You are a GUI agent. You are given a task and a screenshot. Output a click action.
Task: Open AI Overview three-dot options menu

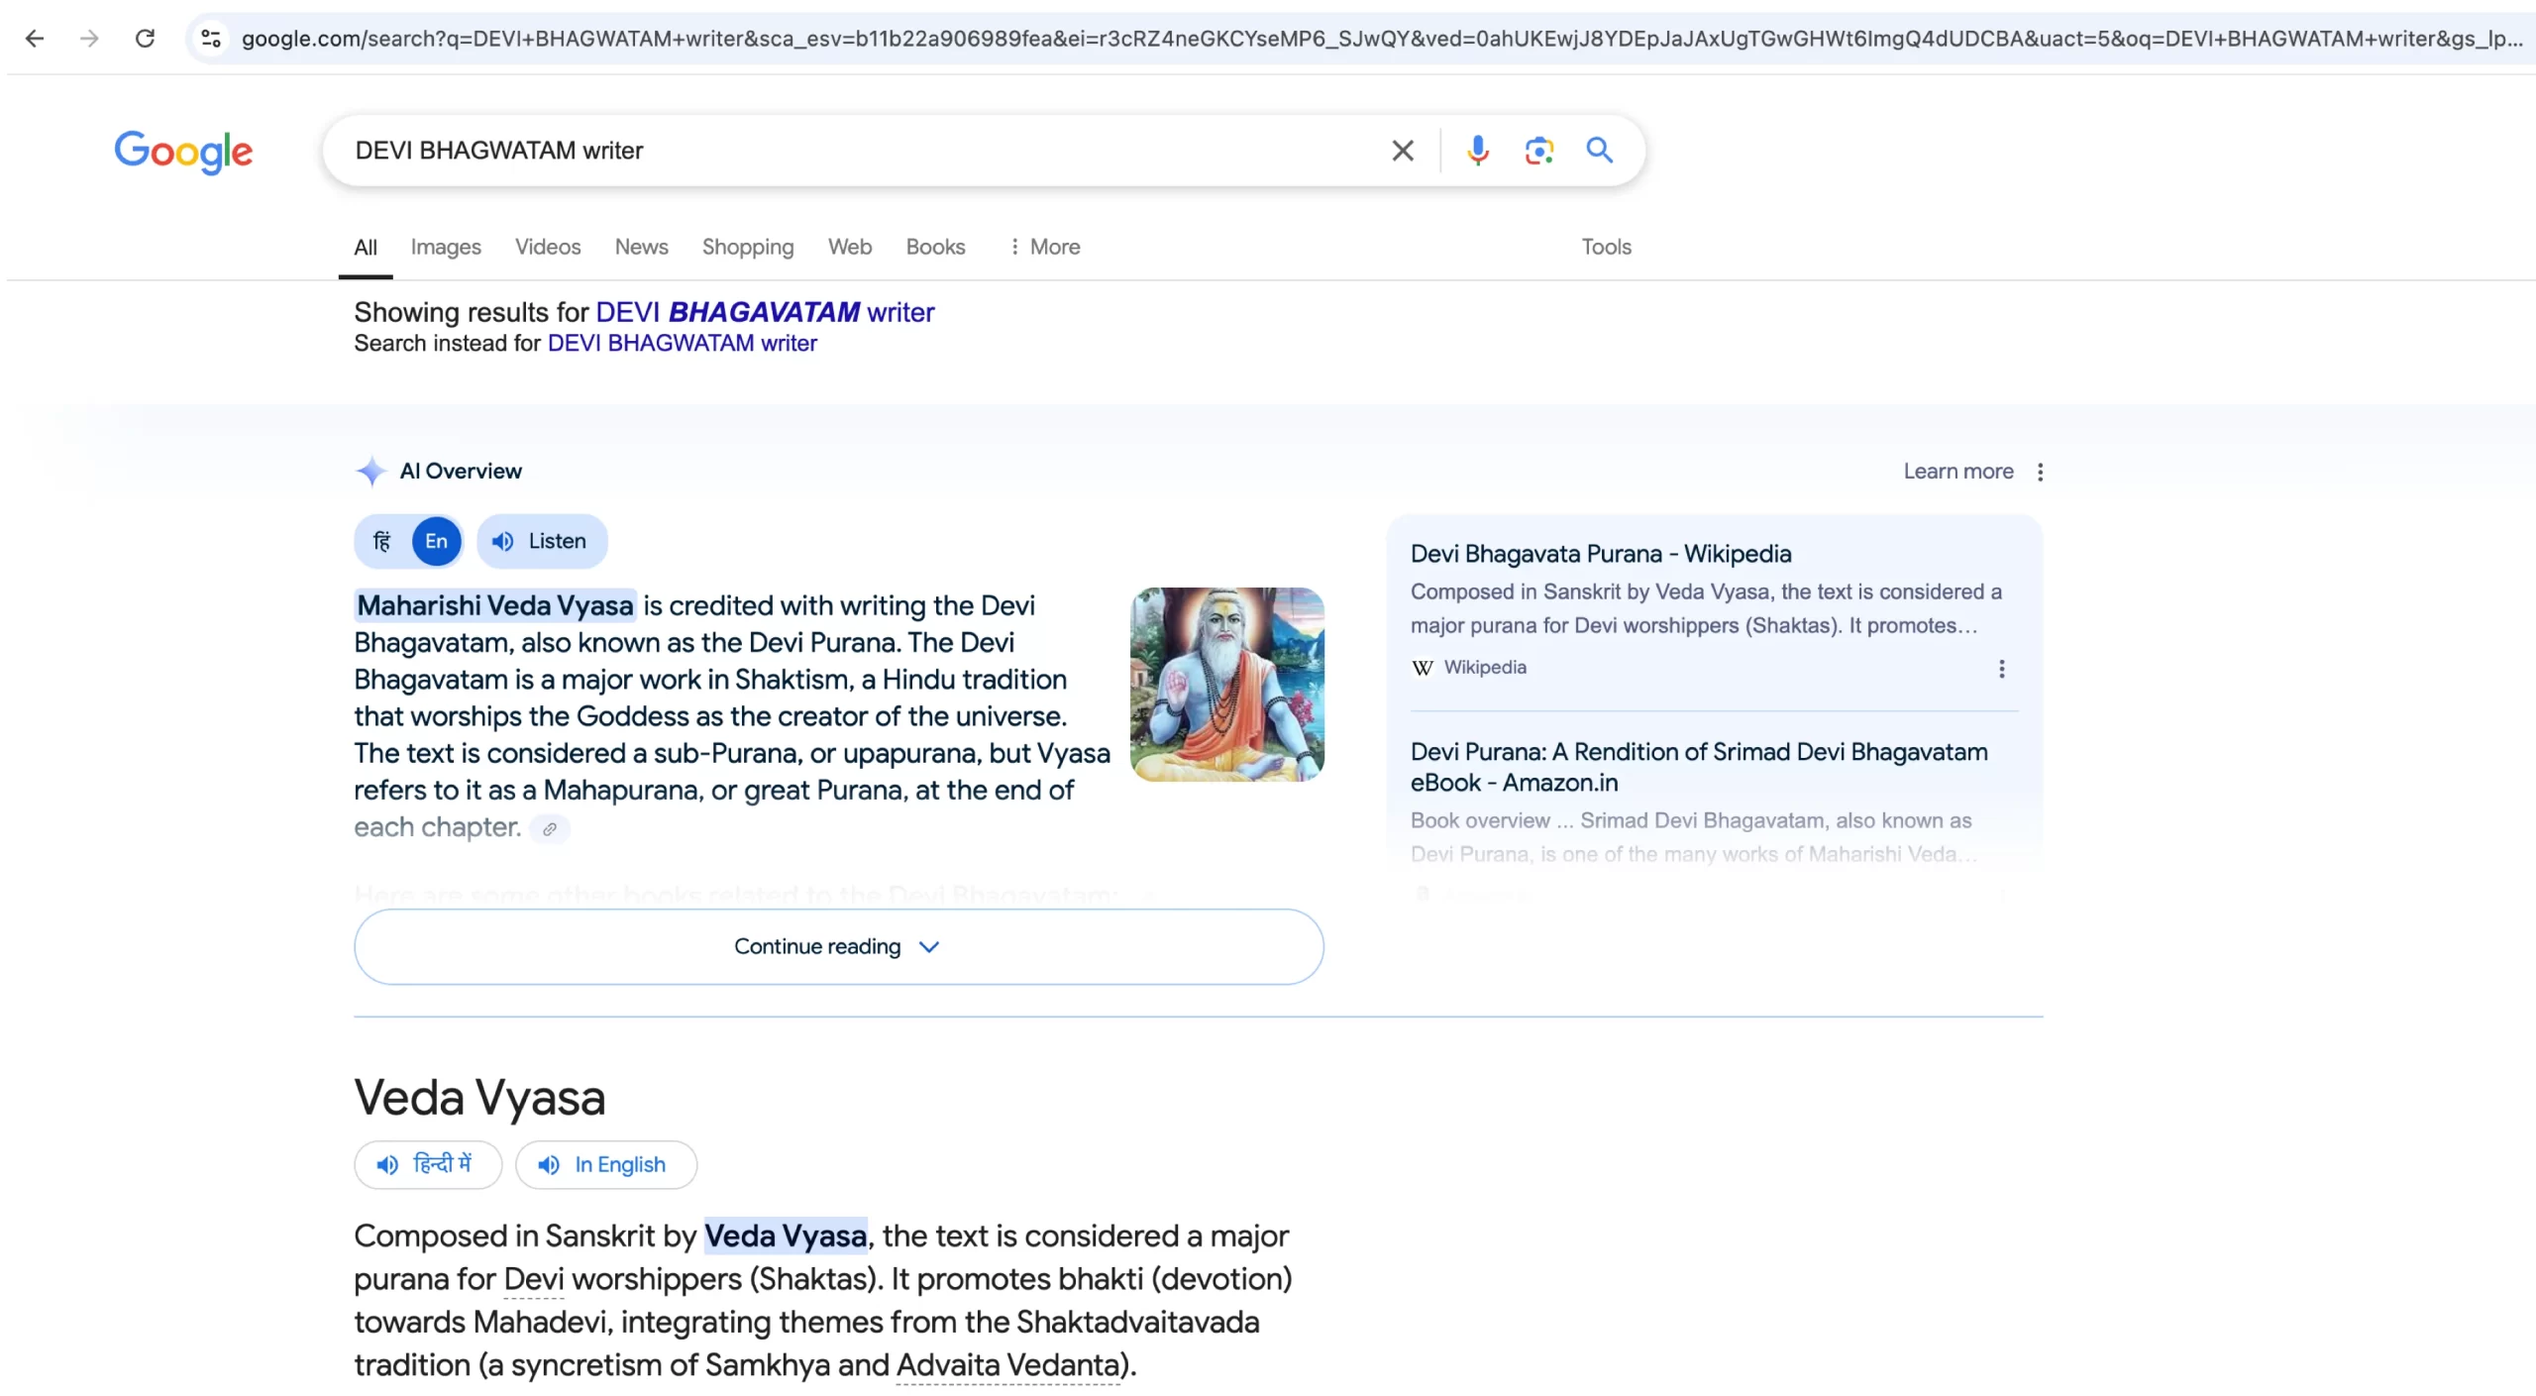click(x=2040, y=472)
